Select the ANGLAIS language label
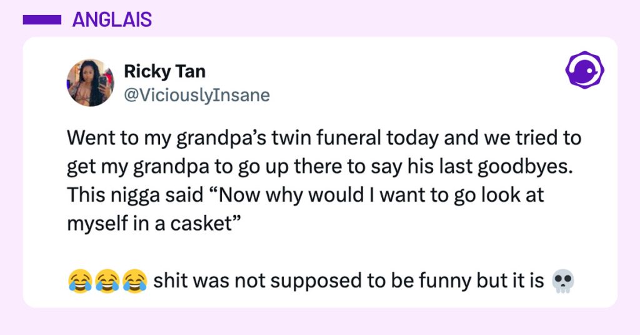This screenshot has width=640, height=335. pos(112,20)
